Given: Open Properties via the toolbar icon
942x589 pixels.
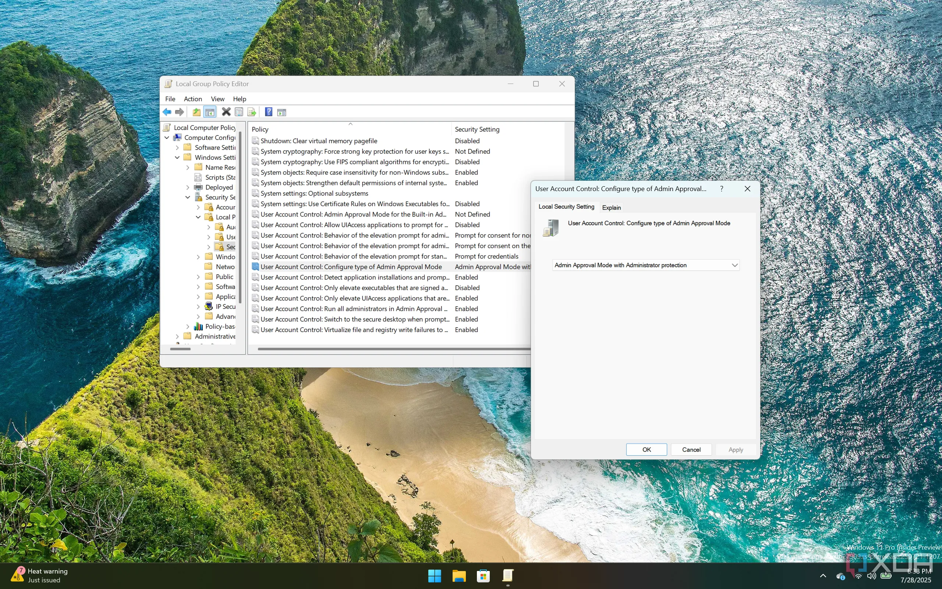Looking at the screenshot, I should pyautogui.click(x=239, y=112).
